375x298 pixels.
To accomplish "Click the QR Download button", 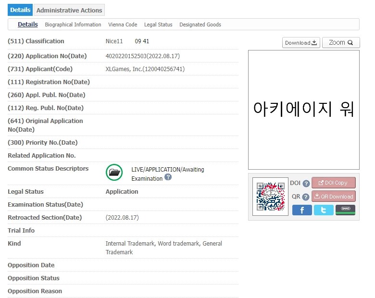I will pyautogui.click(x=333, y=197).
